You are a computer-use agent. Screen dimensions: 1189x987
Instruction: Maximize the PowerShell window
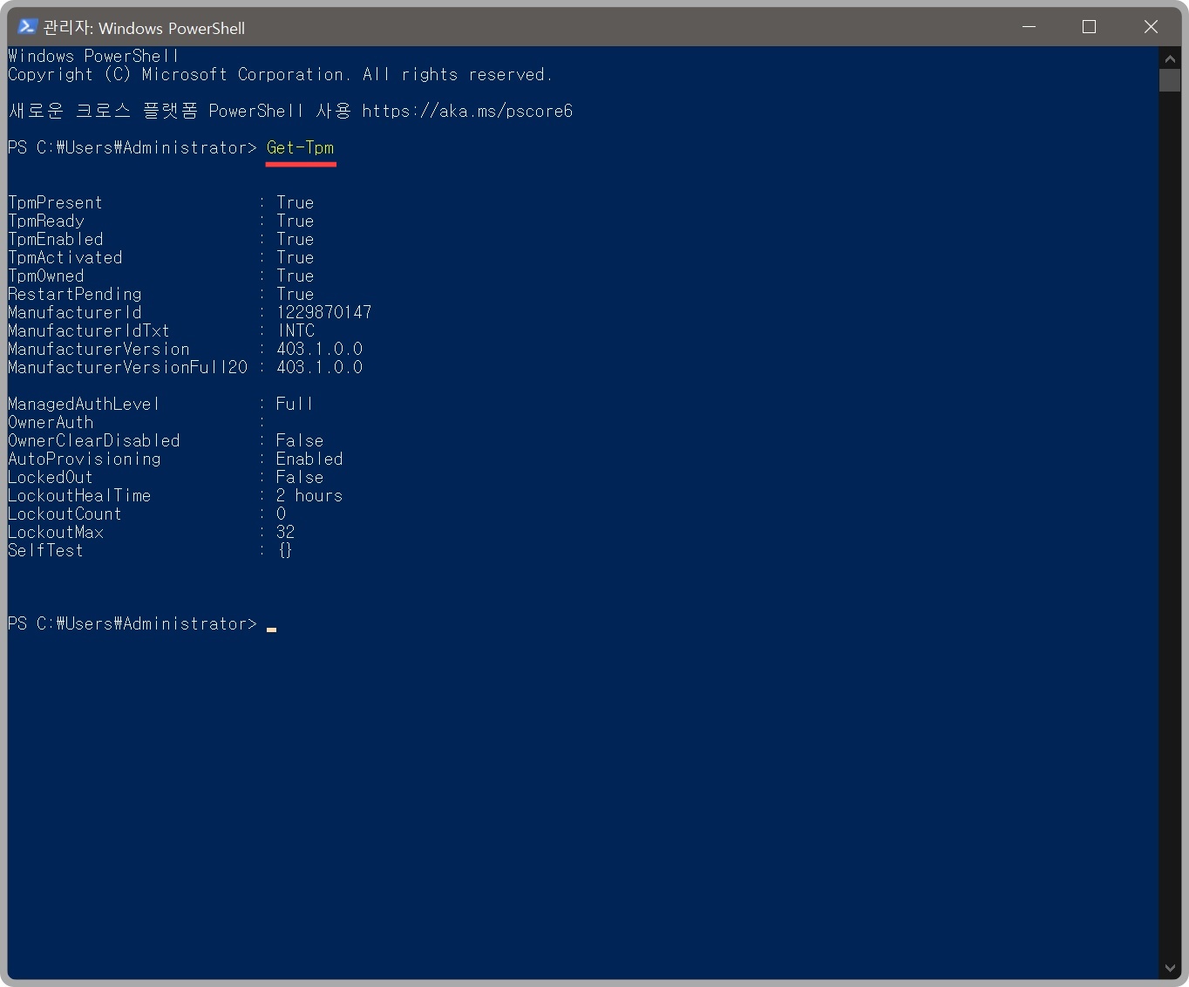(1089, 27)
